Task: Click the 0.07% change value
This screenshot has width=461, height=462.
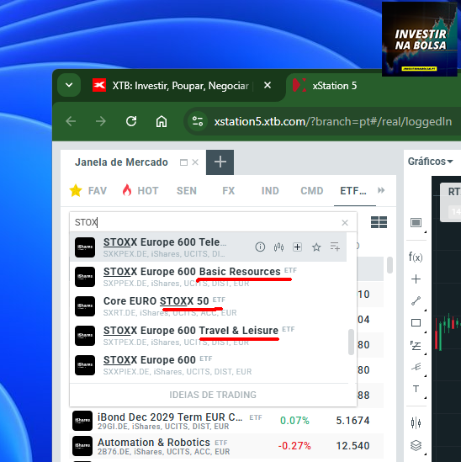Action: (294, 421)
